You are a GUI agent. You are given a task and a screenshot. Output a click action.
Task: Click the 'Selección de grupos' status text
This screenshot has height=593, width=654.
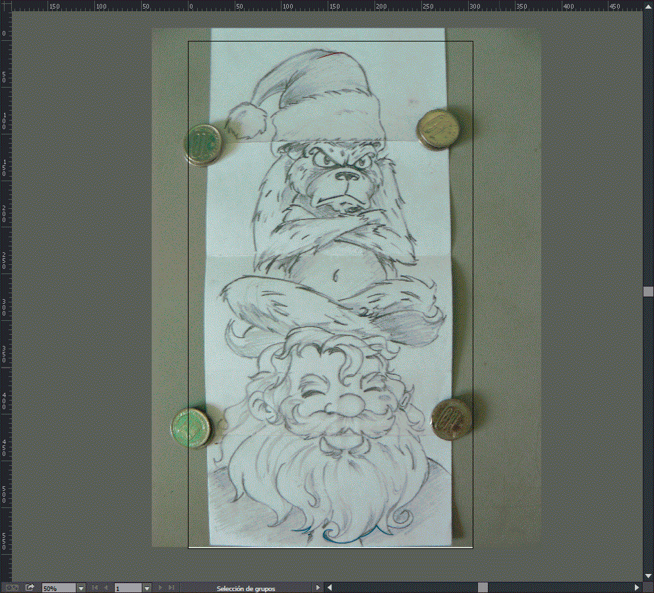tap(246, 588)
